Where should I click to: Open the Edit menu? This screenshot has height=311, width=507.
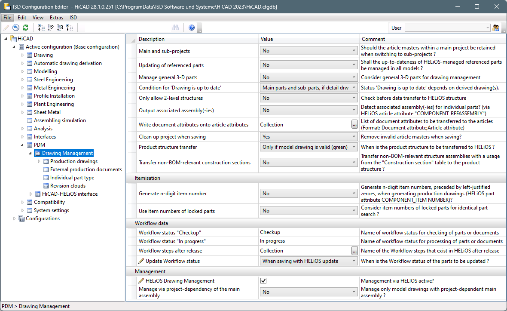click(x=22, y=18)
